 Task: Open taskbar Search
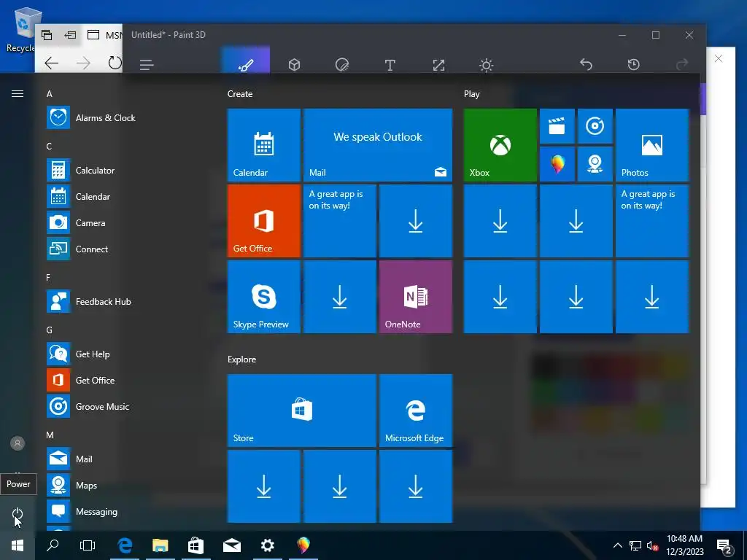53,545
